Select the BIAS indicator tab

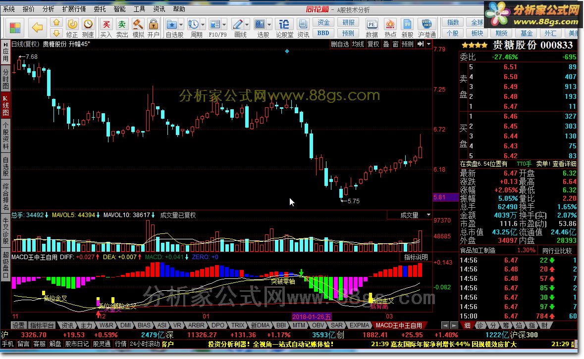(144, 325)
